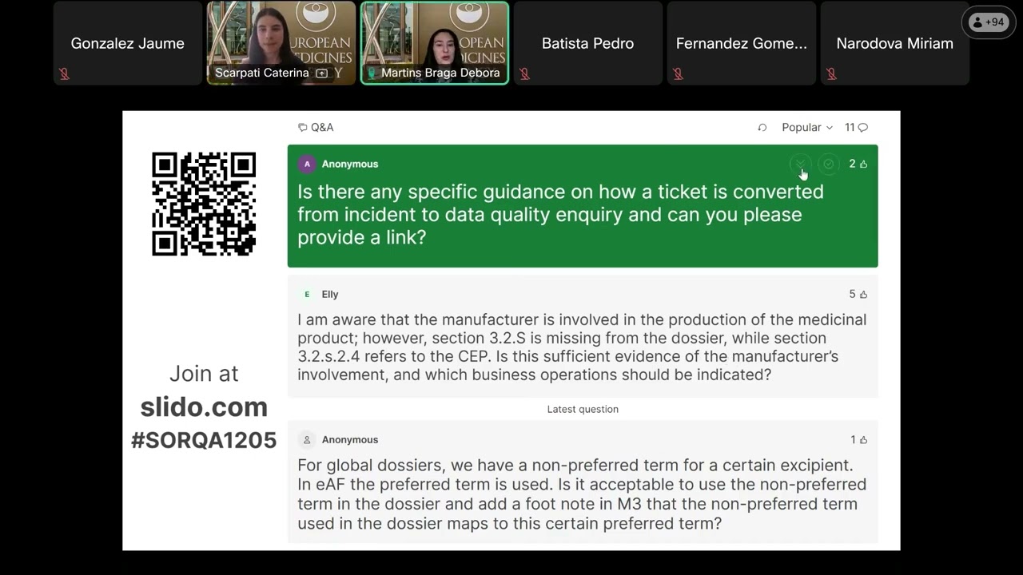Viewport: 1023px width, 575px height.
Task: Upvote the global dossiers question
Action: 863,440
